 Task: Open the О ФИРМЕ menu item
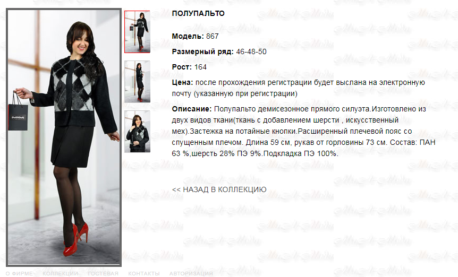pos(19,273)
